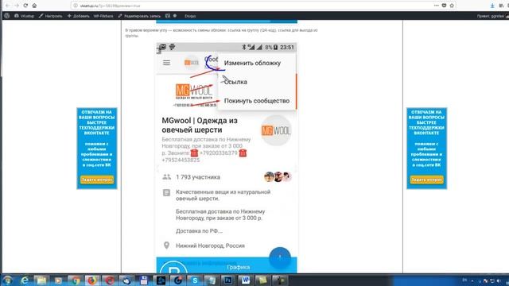Image resolution: width=509 pixels, height=286 pixels.
Task: Click the Графика label in blue footer
Action: tap(239, 267)
